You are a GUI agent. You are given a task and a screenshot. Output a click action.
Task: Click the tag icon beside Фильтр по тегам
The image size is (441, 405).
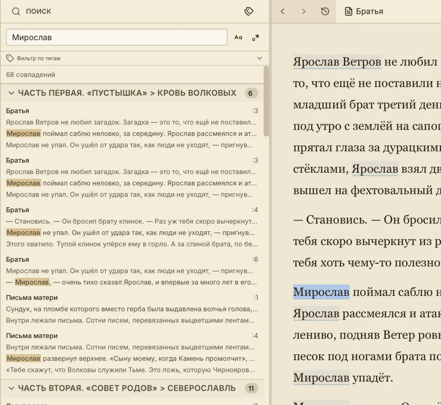[x=10, y=58]
